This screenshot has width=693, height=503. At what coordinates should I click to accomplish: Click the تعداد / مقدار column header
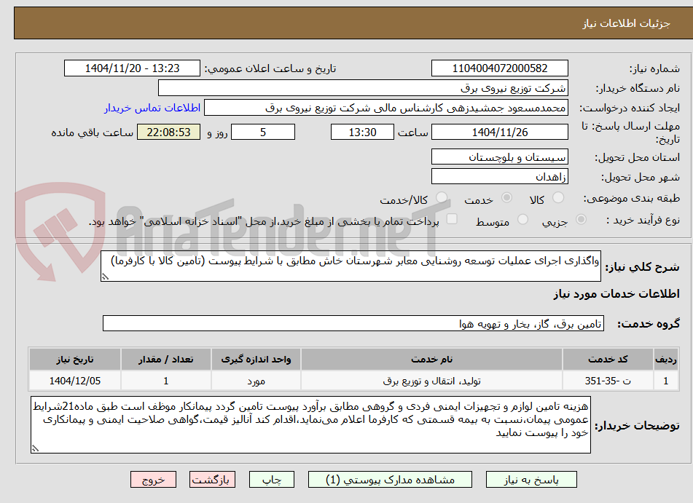(165, 360)
